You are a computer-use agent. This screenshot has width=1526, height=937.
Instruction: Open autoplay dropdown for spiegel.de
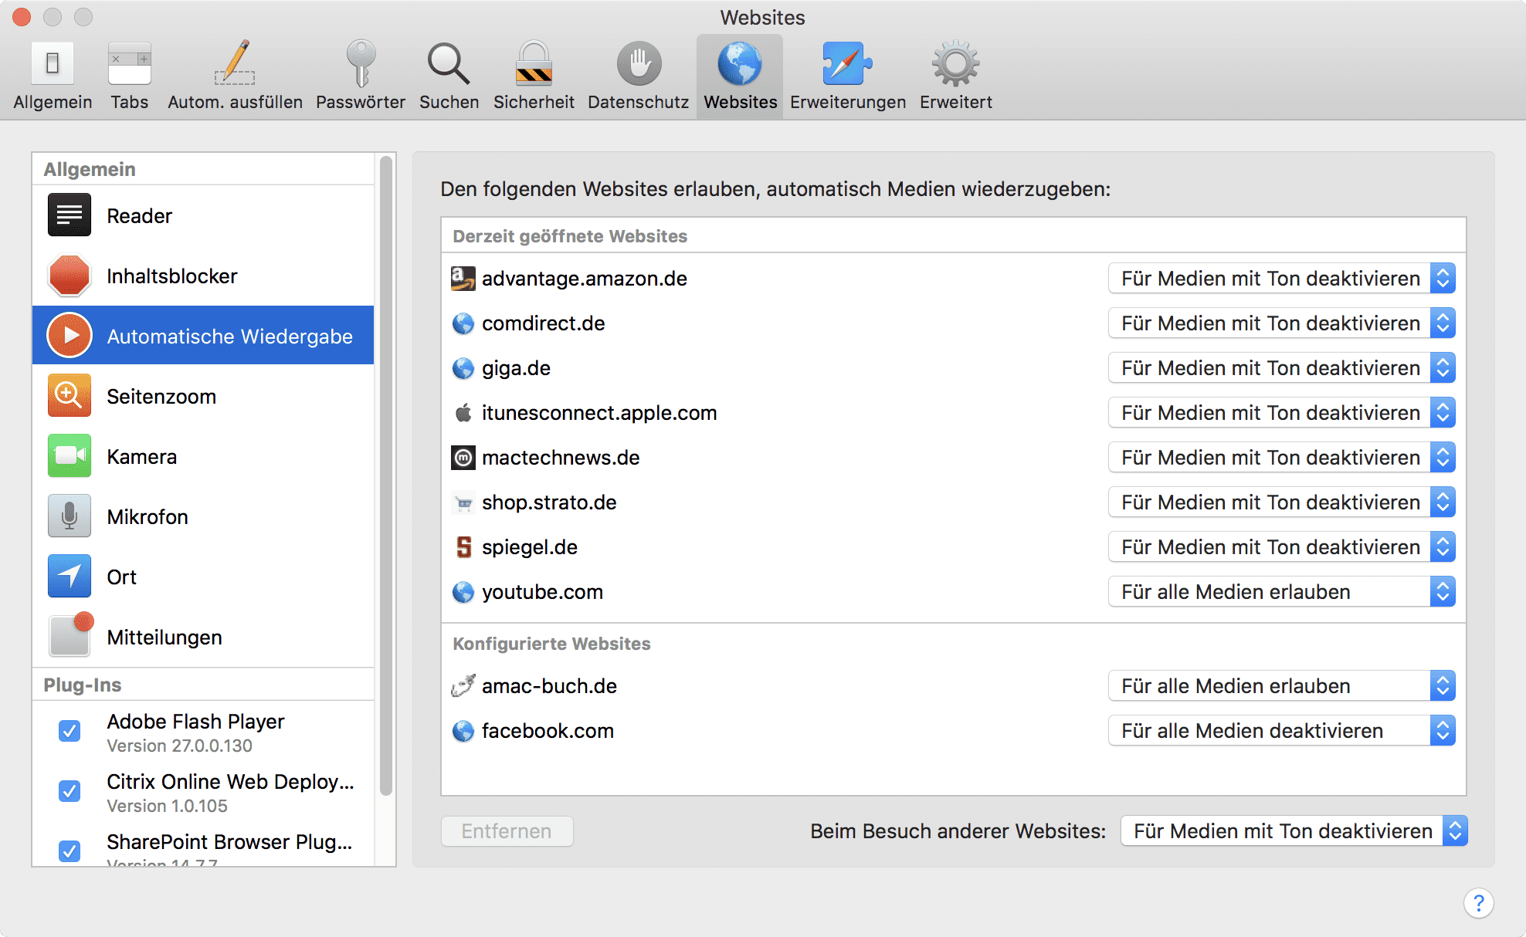point(1282,547)
